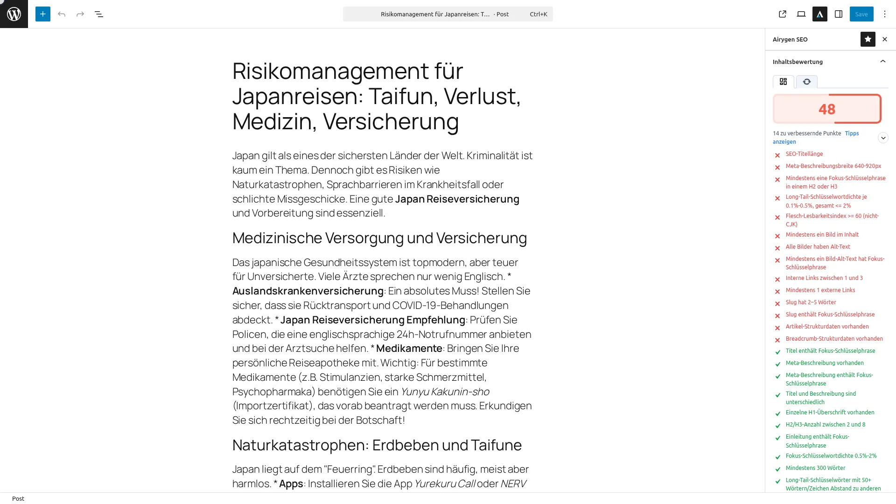Open the document overview list view

tap(99, 14)
